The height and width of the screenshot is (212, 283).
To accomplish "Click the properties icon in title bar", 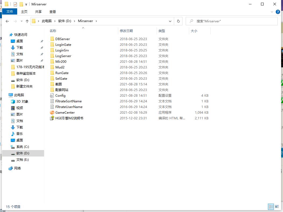I will [x=15, y=4].
